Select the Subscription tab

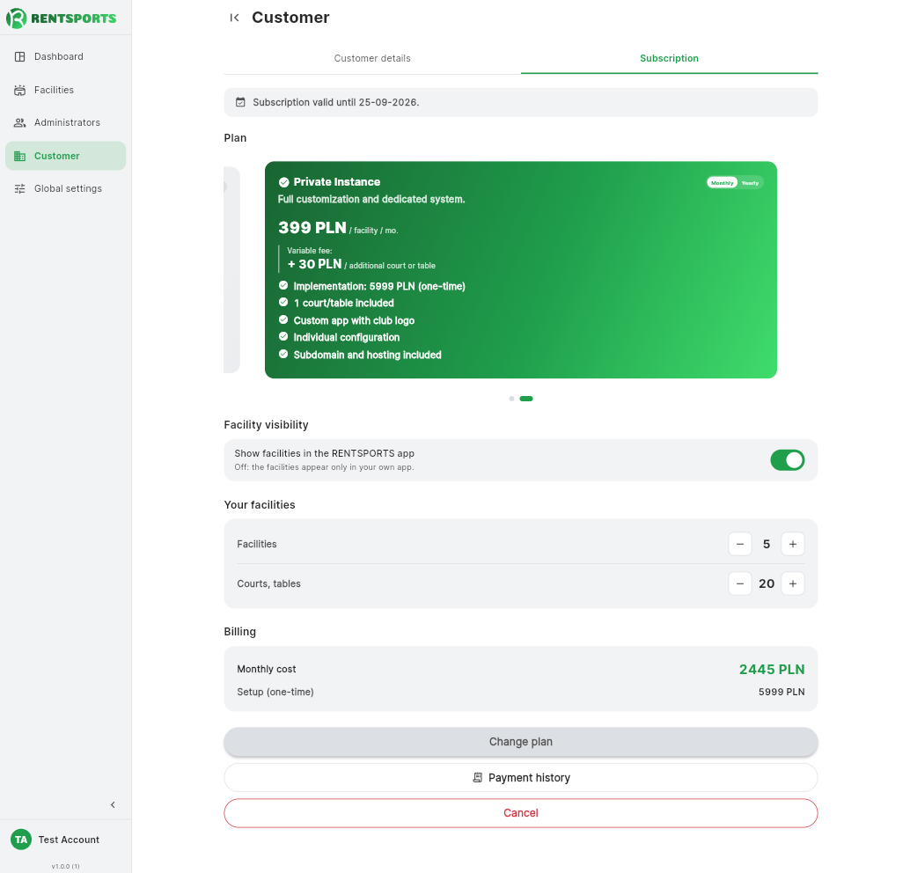669,58
